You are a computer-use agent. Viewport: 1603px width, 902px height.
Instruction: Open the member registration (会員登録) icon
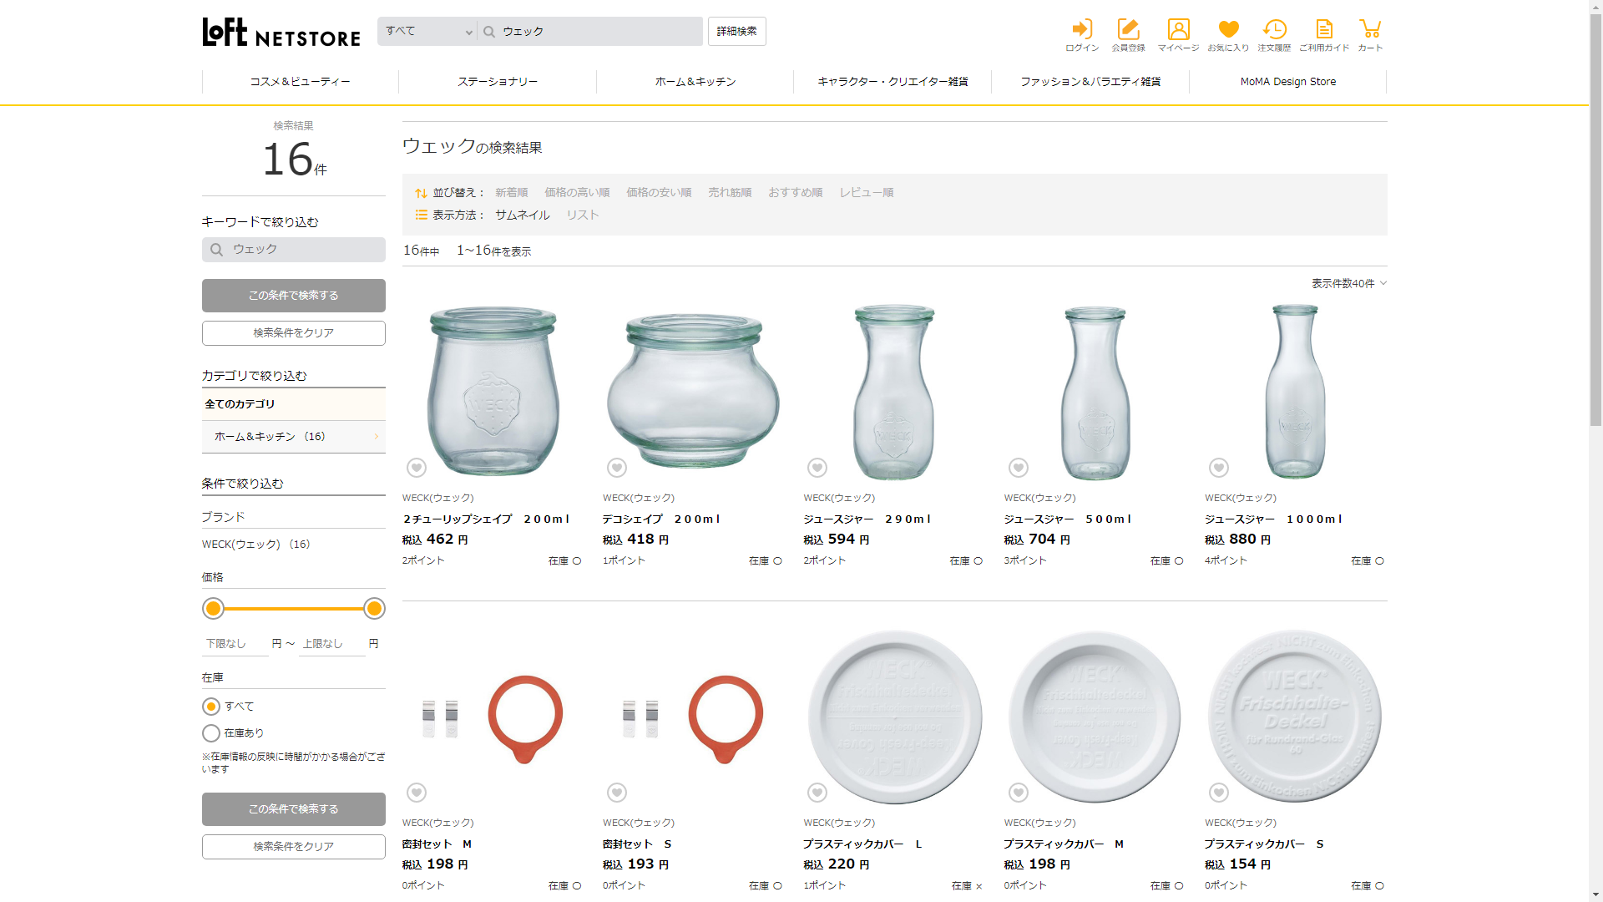1128,34
